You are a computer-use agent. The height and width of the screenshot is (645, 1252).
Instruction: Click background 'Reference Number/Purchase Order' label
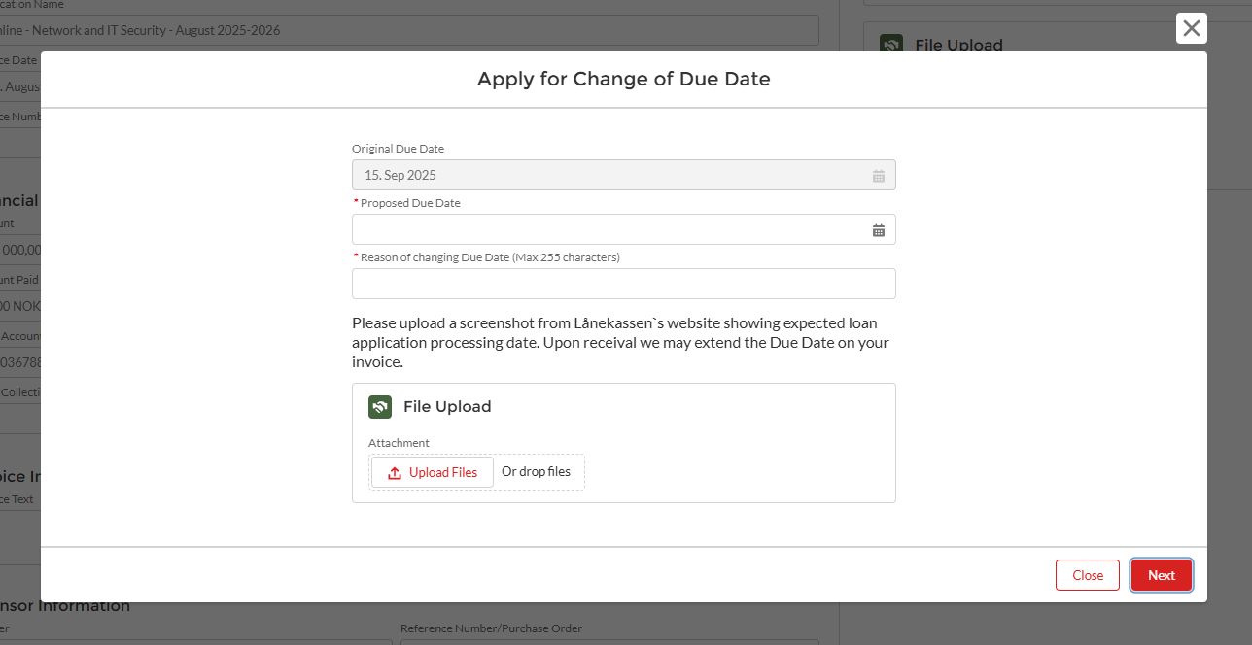pos(491,628)
